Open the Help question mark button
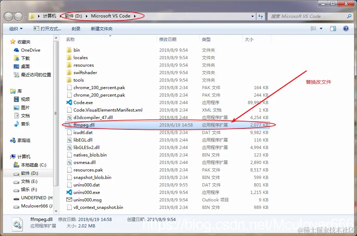Image resolution: width=357 pixels, height=236 pixels. pyautogui.click(x=346, y=29)
